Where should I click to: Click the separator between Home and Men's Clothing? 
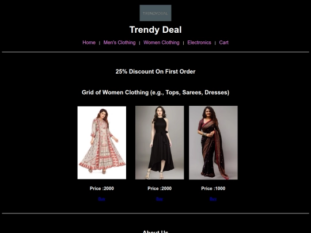(x=100, y=43)
